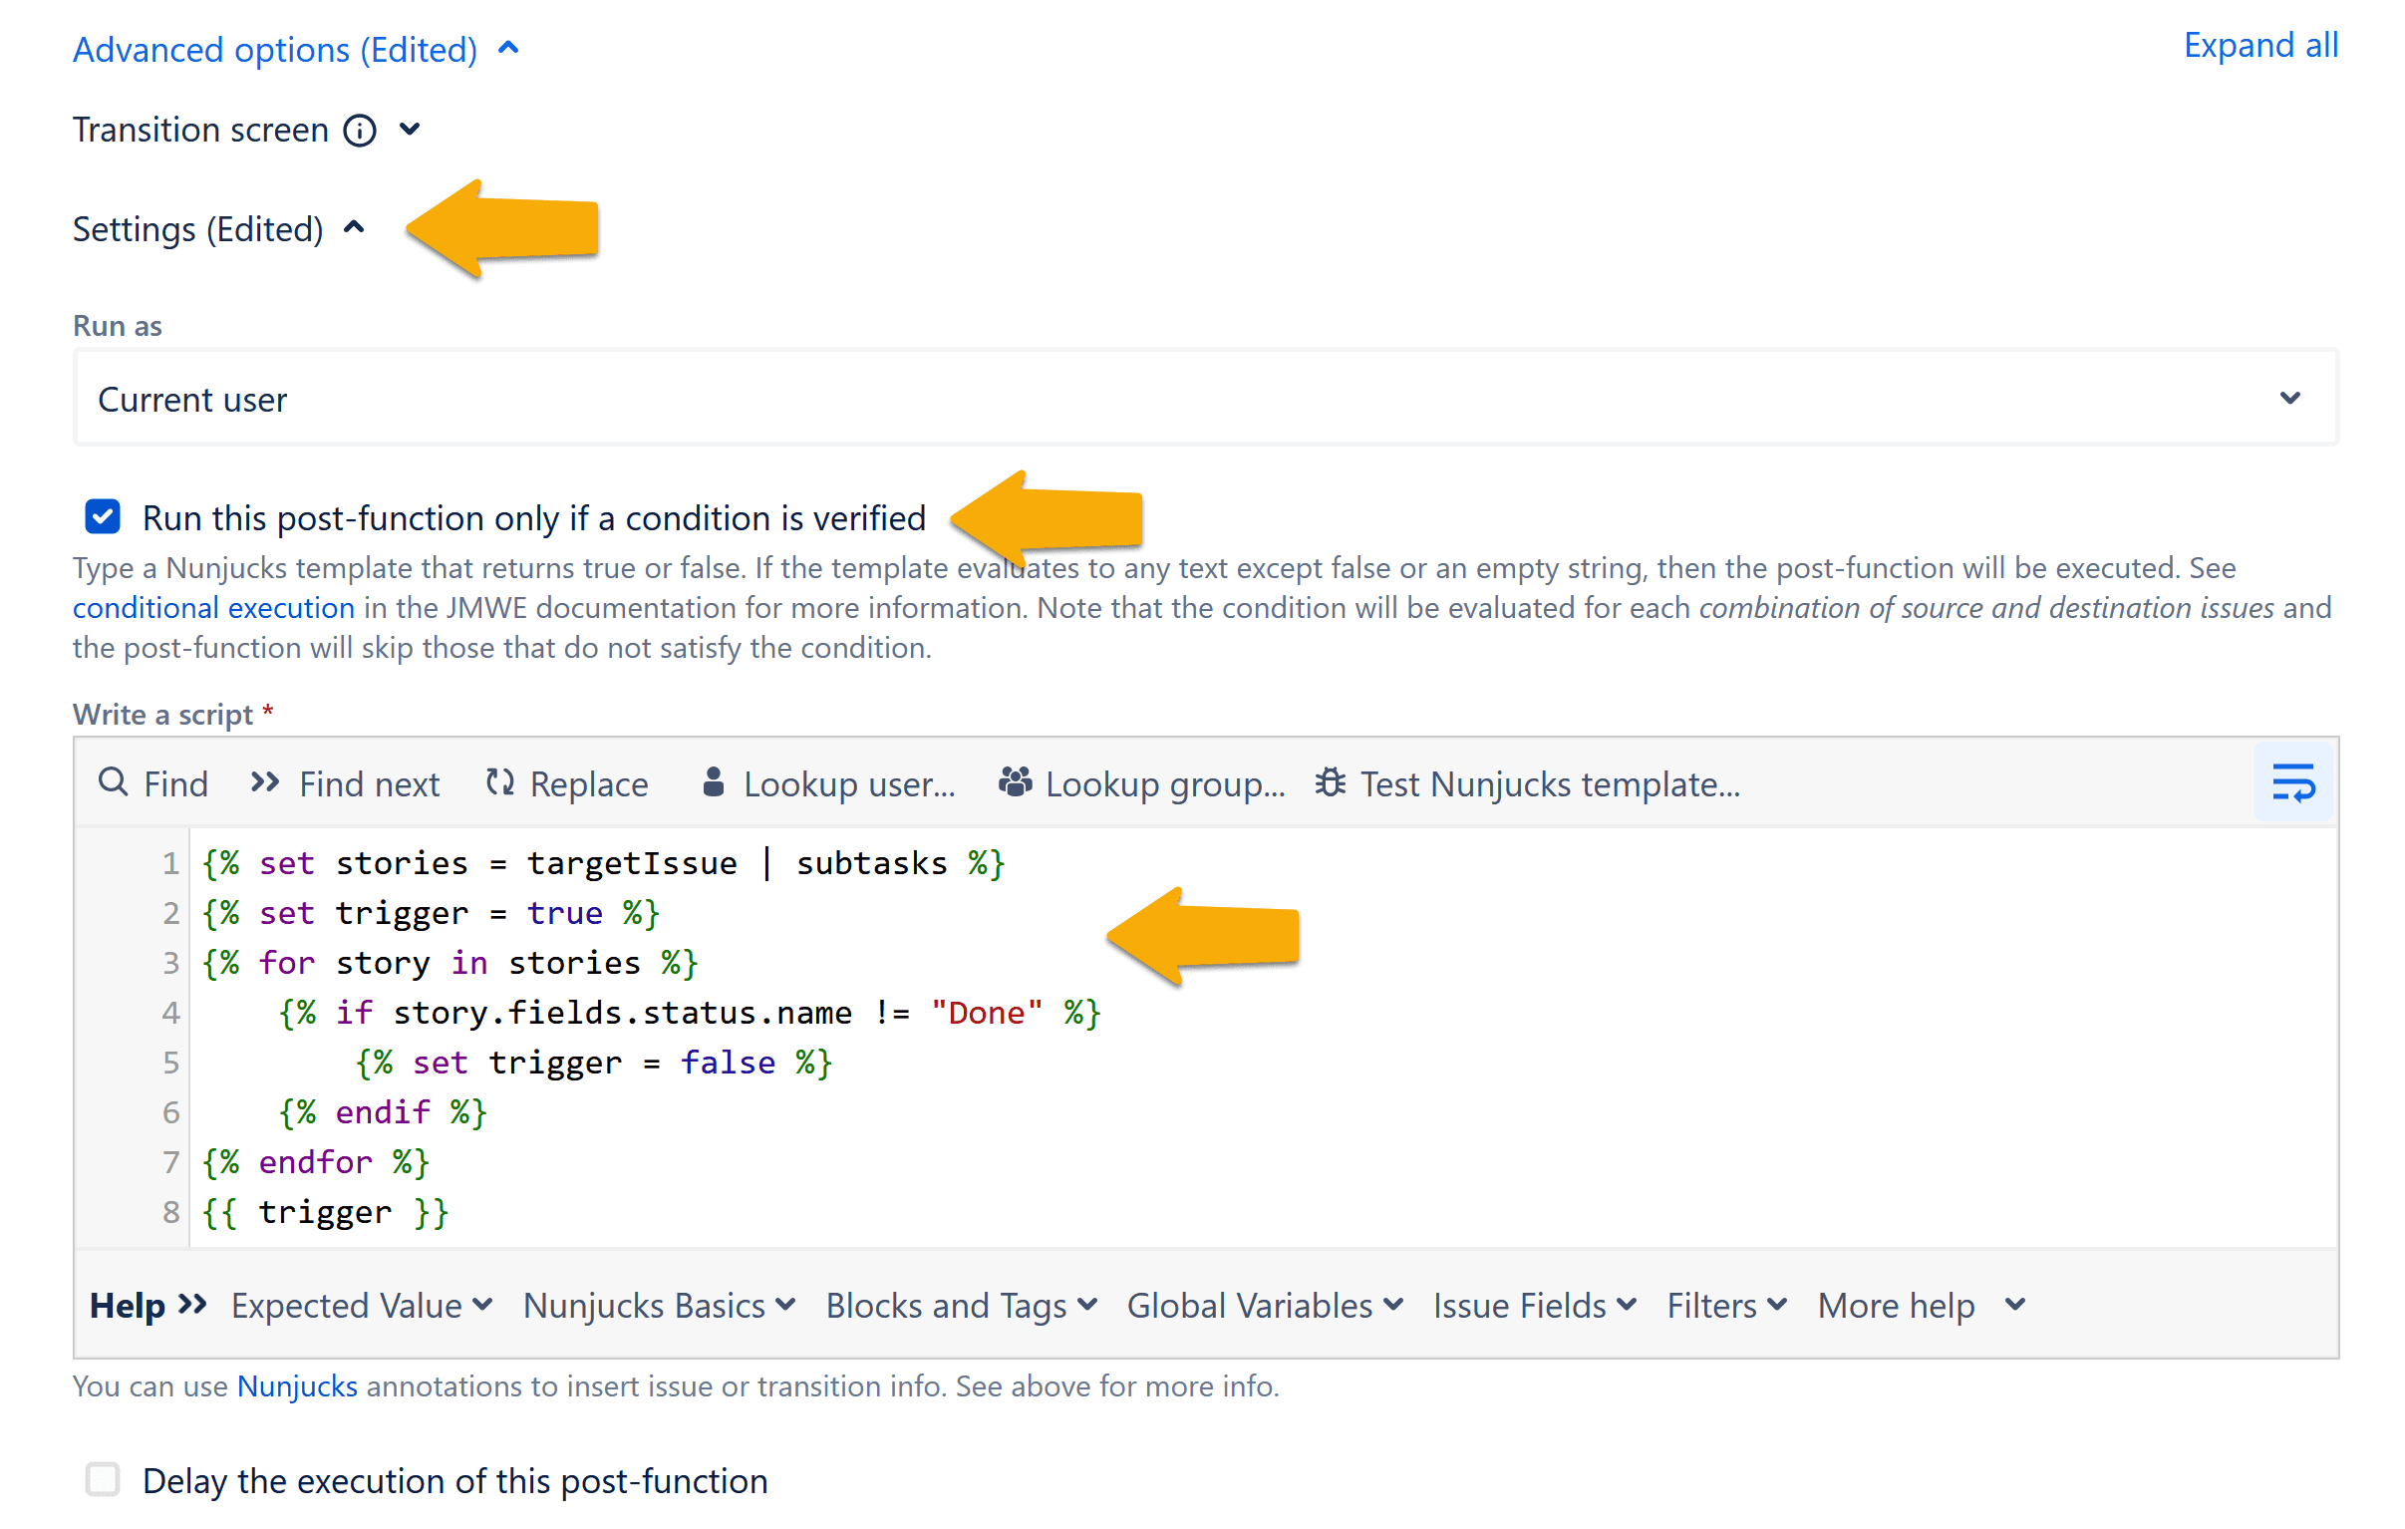
Task: Click line number 8 in the gutter
Action: [170, 1212]
